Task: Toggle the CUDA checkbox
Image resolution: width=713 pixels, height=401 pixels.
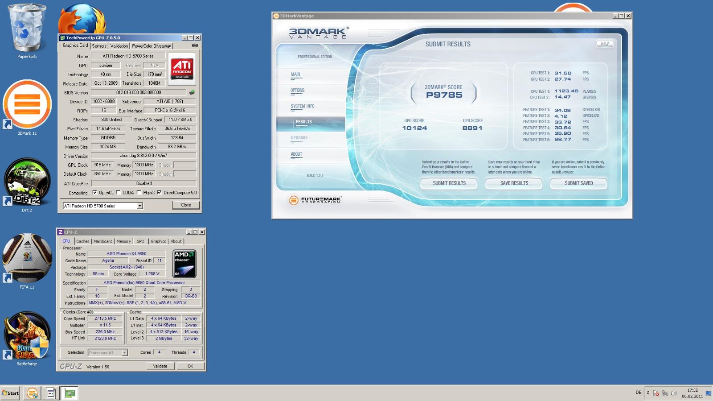Action: click(x=118, y=193)
